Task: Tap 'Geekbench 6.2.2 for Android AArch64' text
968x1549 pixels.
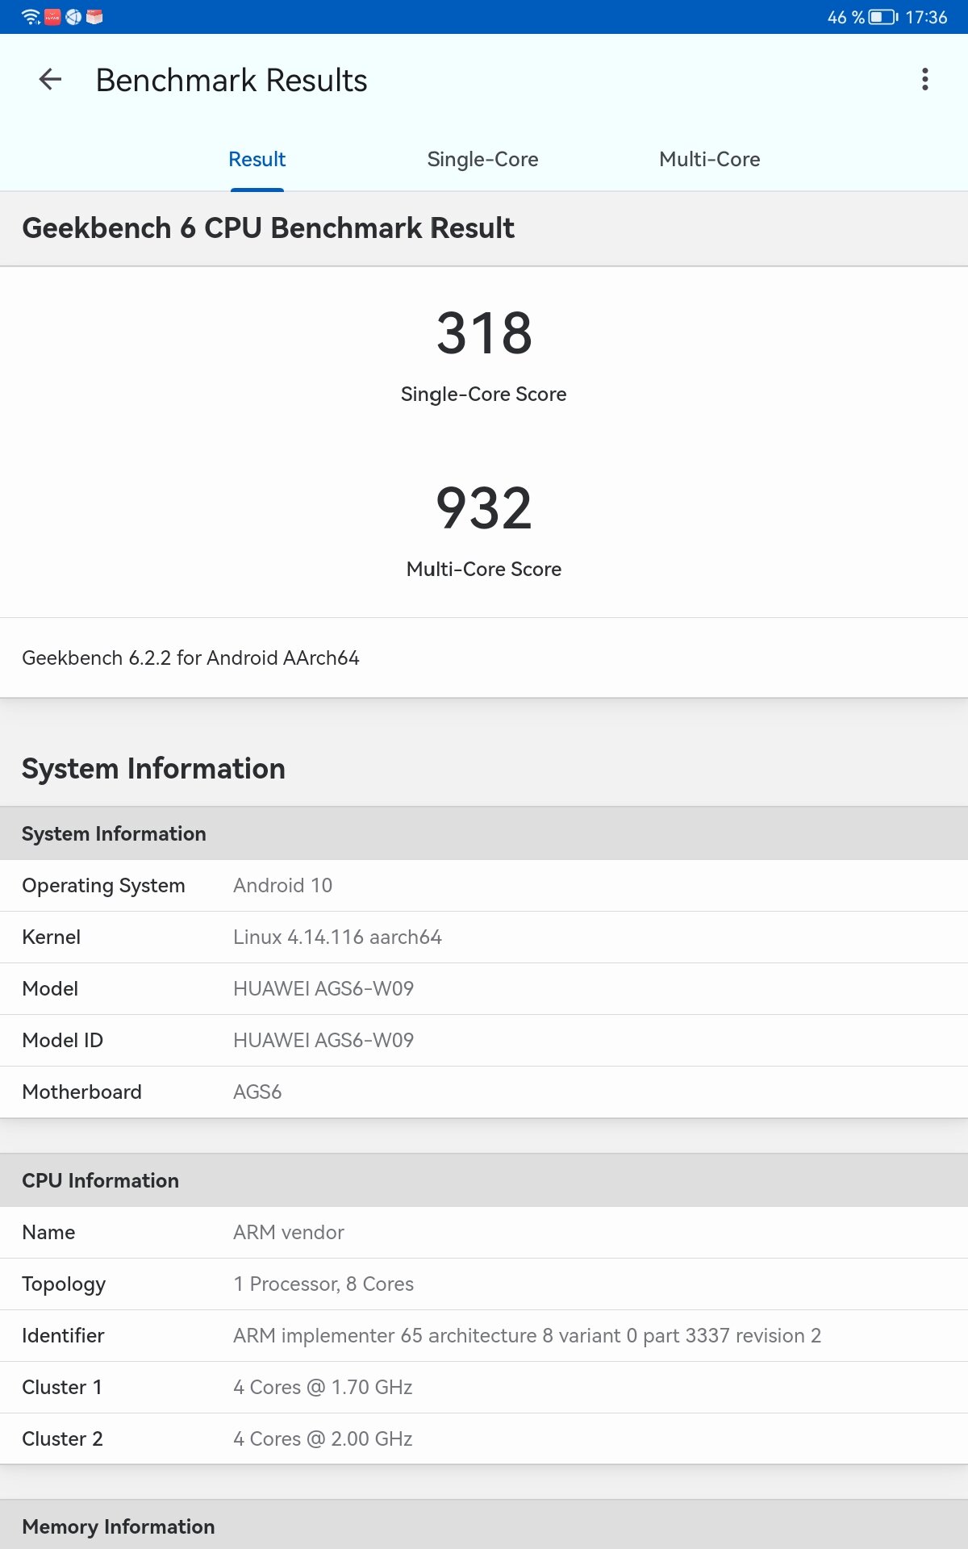Action: [x=190, y=658]
